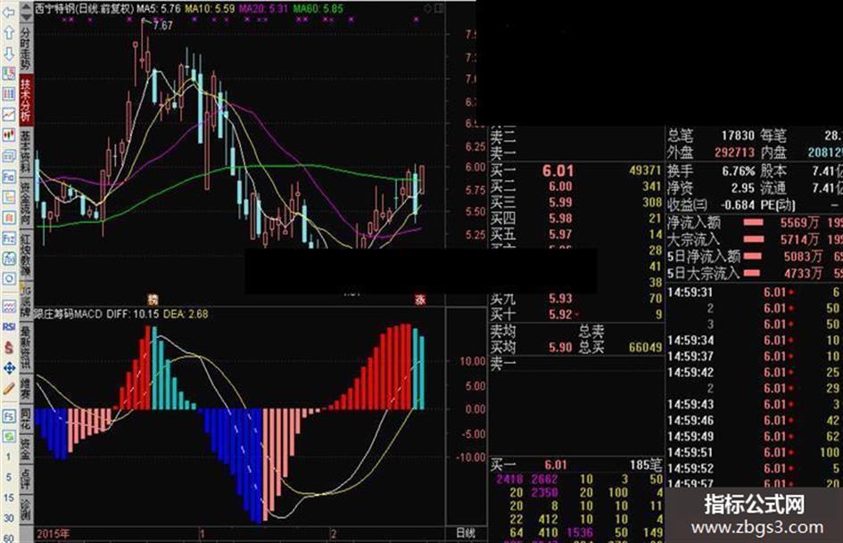Image resolution: width=843 pixels, height=543 pixels.
Task: Switch to the 同花 tab
Action: [x=26, y=419]
